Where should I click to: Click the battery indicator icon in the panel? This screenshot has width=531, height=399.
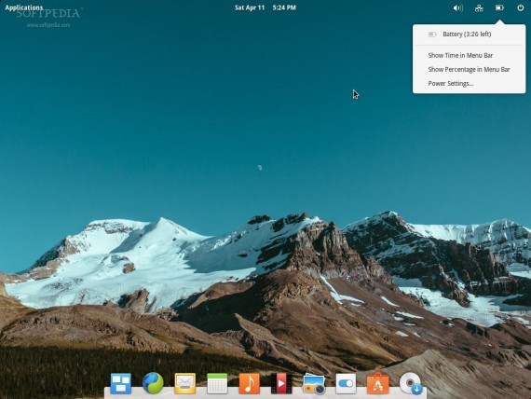click(499, 7)
